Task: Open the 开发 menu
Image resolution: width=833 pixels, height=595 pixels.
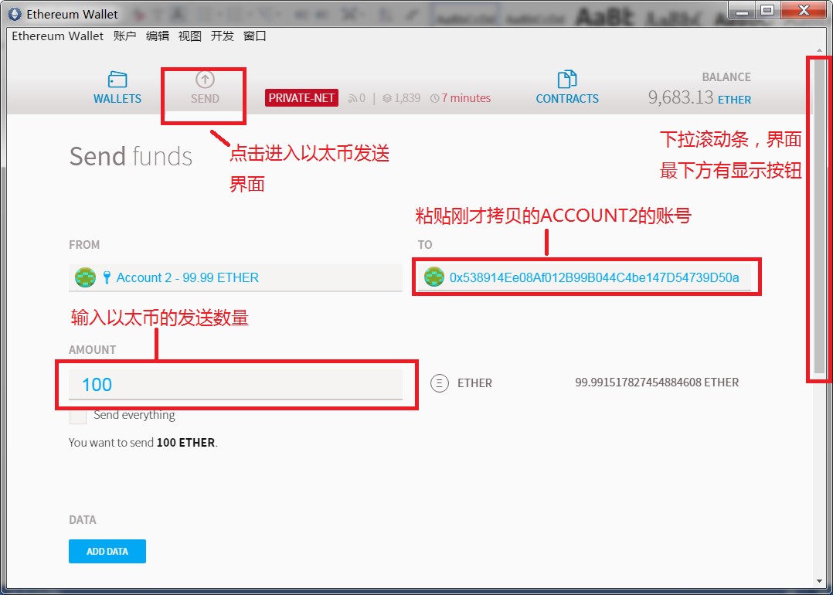Action: tap(222, 36)
